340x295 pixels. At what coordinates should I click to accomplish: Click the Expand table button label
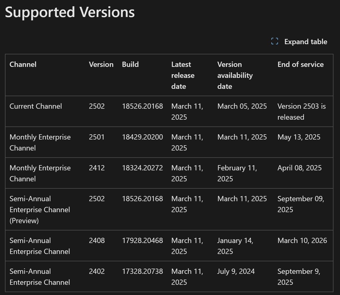pos(306,42)
